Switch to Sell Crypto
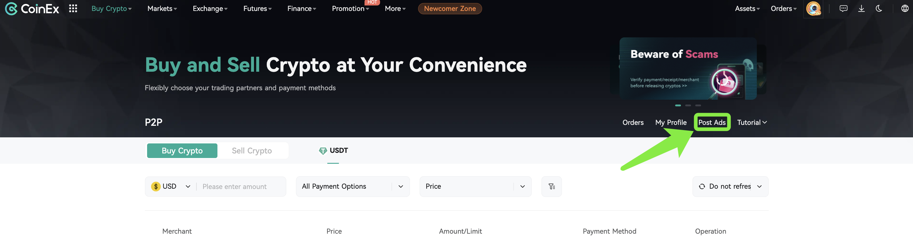 pyautogui.click(x=252, y=151)
